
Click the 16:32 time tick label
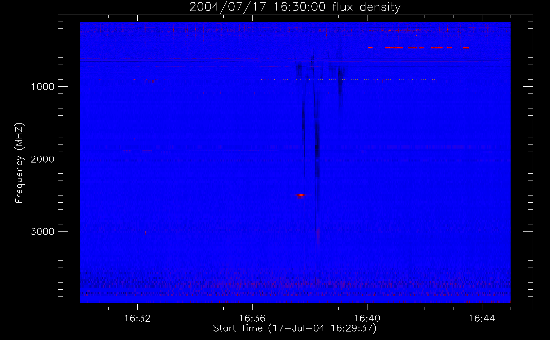137,319
